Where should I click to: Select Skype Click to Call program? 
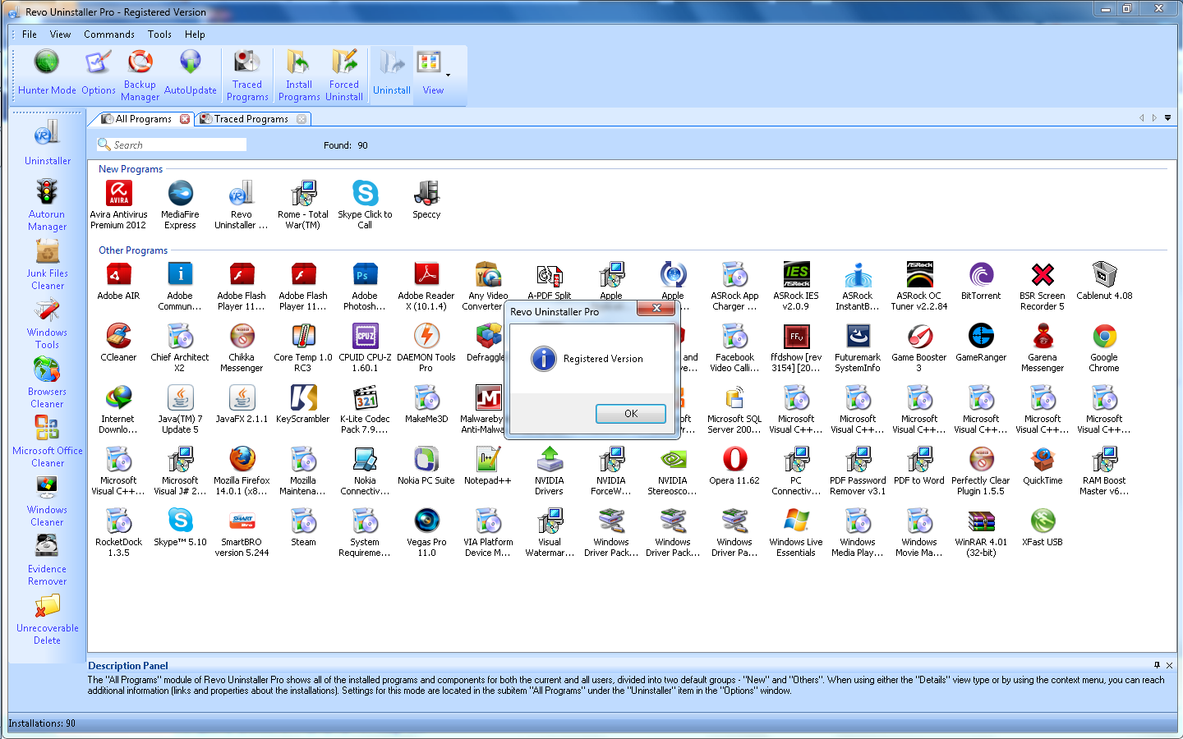365,204
